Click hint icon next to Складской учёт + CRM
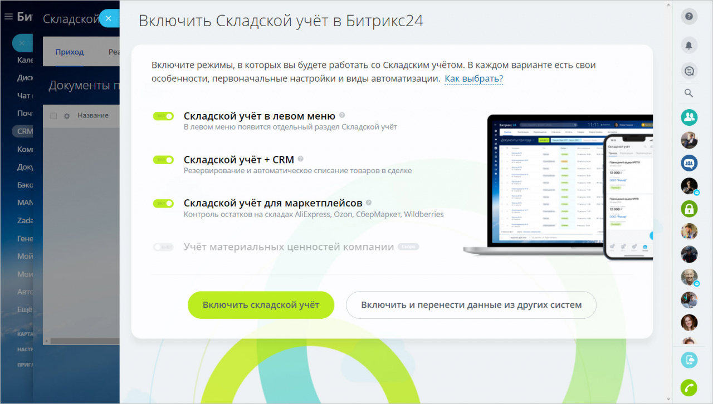 pyautogui.click(x=301, y=159)
